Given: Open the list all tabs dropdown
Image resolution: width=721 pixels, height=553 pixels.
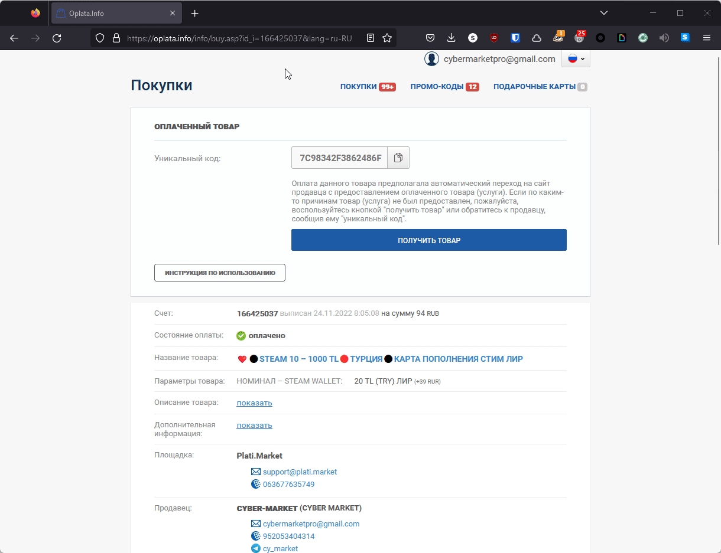Looking at the screenshot, I should [x=604, y=13].
